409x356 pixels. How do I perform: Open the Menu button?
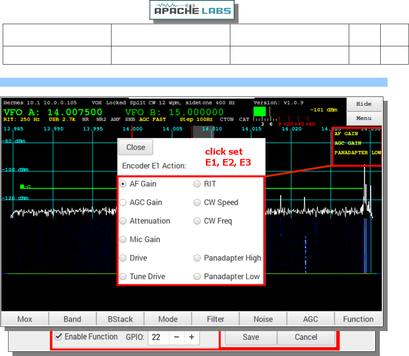(x=364, y=118)
